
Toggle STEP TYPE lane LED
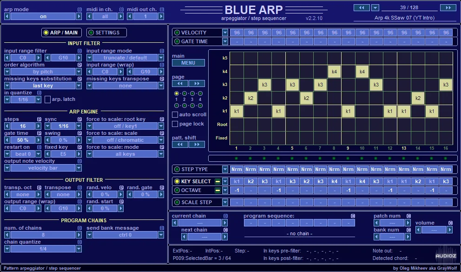pos(177,169)
